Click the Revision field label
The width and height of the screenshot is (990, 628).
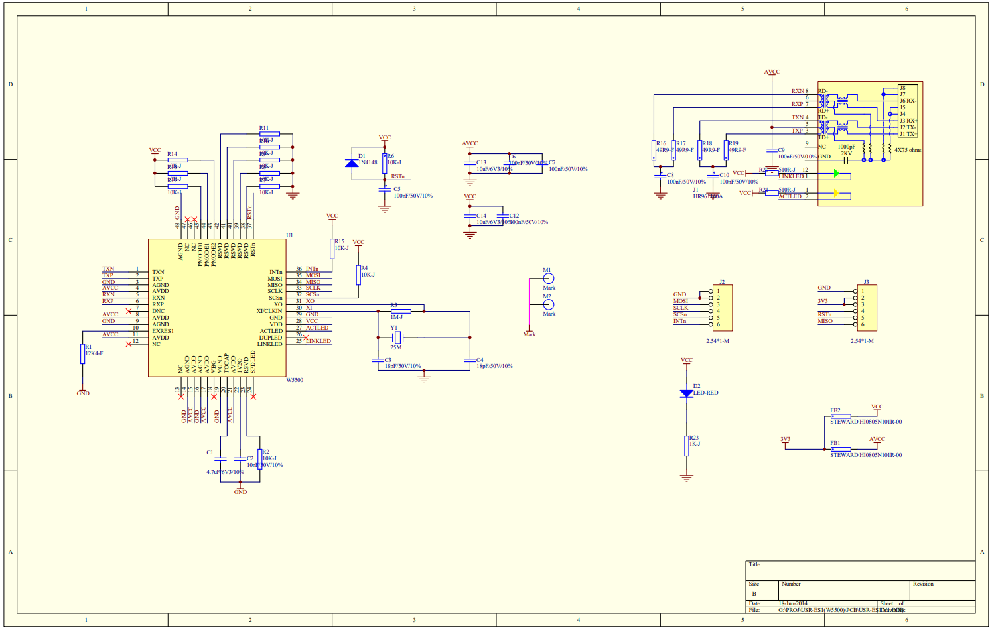pyautogui.click(x=923, y=584)
